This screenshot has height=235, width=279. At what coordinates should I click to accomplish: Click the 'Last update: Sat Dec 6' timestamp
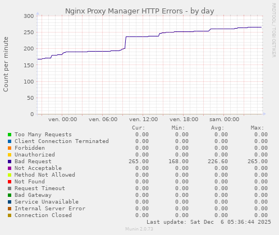coord(209,222)
